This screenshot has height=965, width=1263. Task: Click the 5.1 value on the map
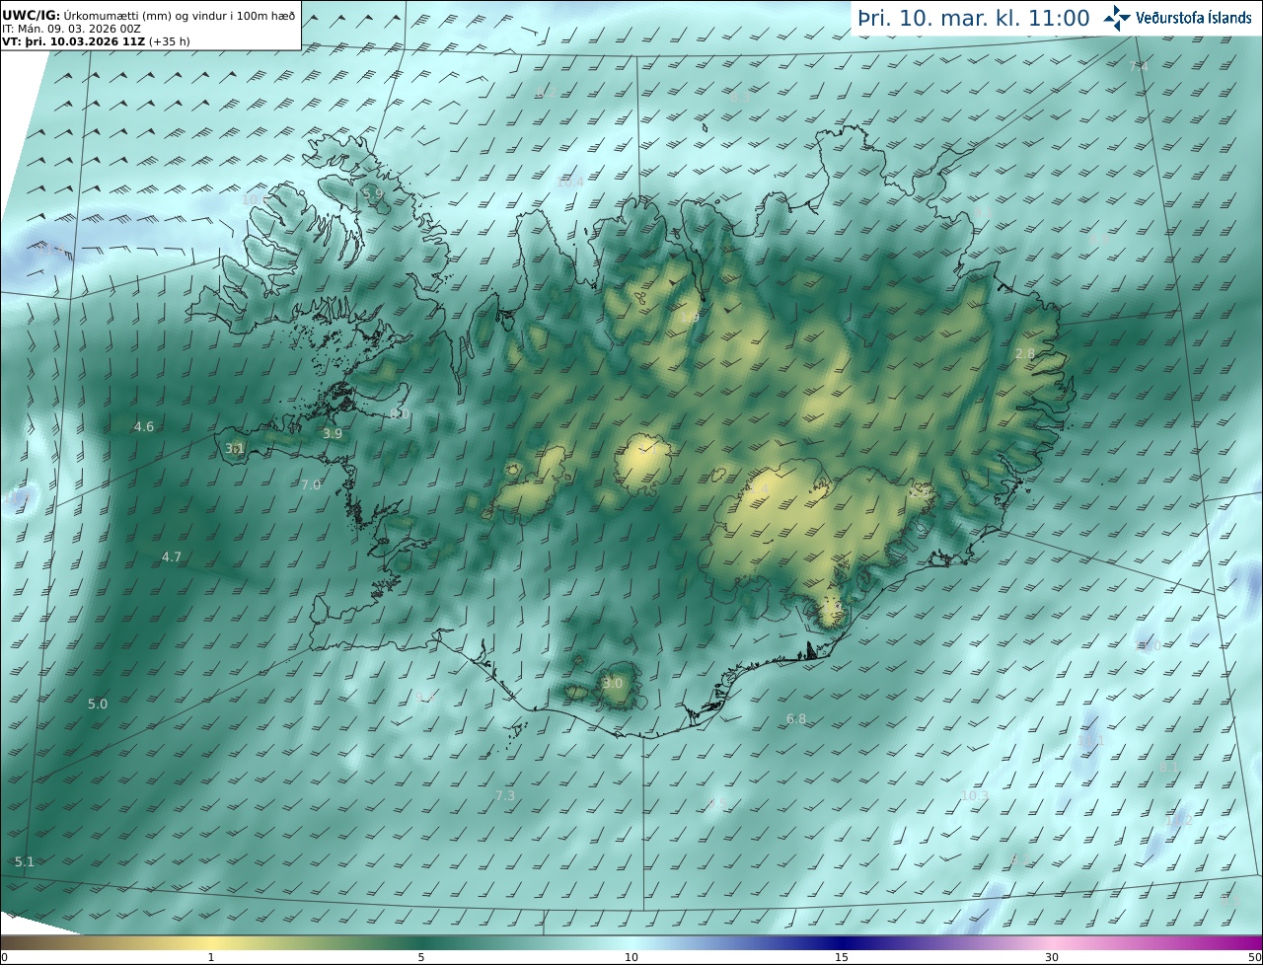(25, 861)
